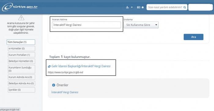The height and width of the screenshot is (111, 214).
Task: Filter by Belediye Hizmetleri (0)
Action: [x=21, y=61]
